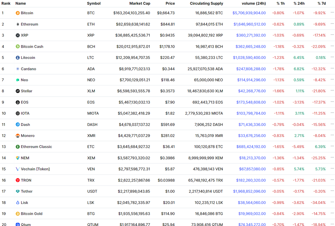Click the Litecoin coin icon
Viewport: 335px width, 226px height.
point(18,58)
